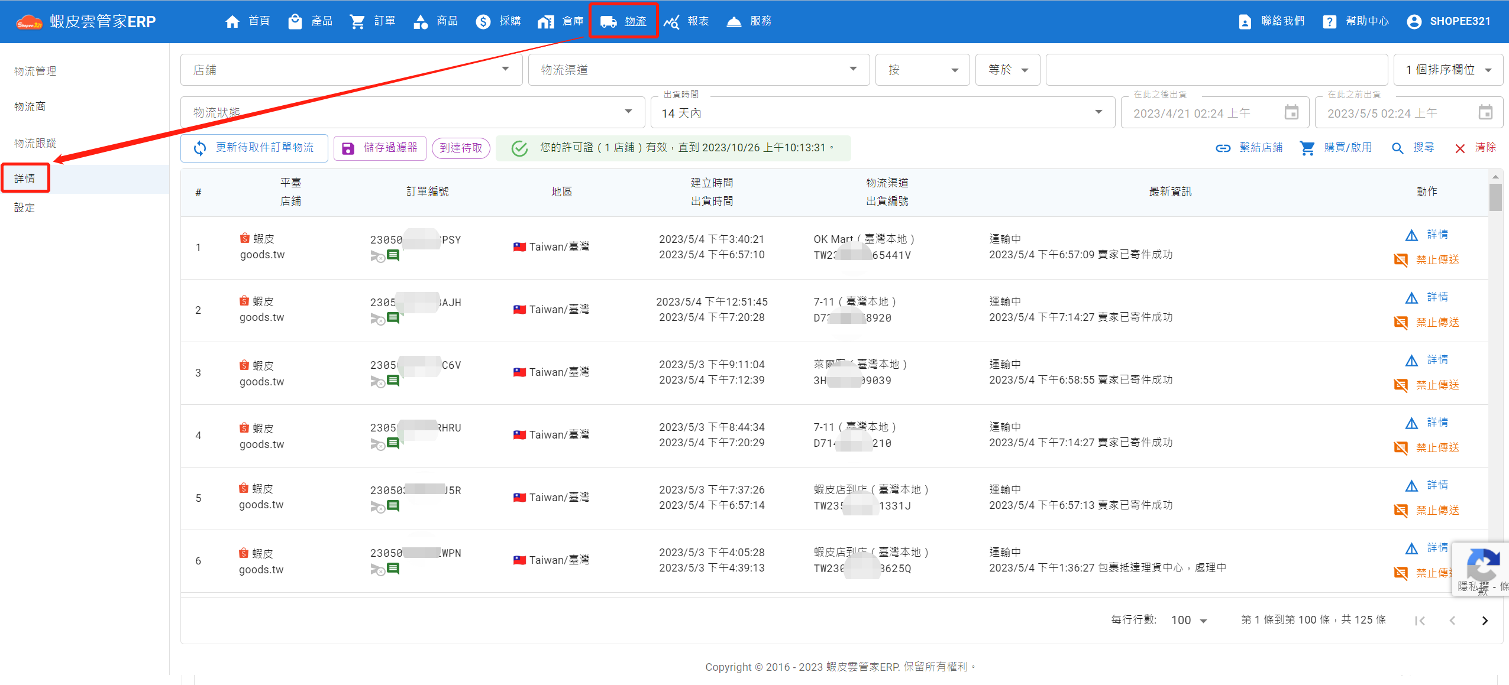The height and width of the screenshot is (685, 1509).
Task: Open the 訂單 orders menu
Action: [373, 21]
